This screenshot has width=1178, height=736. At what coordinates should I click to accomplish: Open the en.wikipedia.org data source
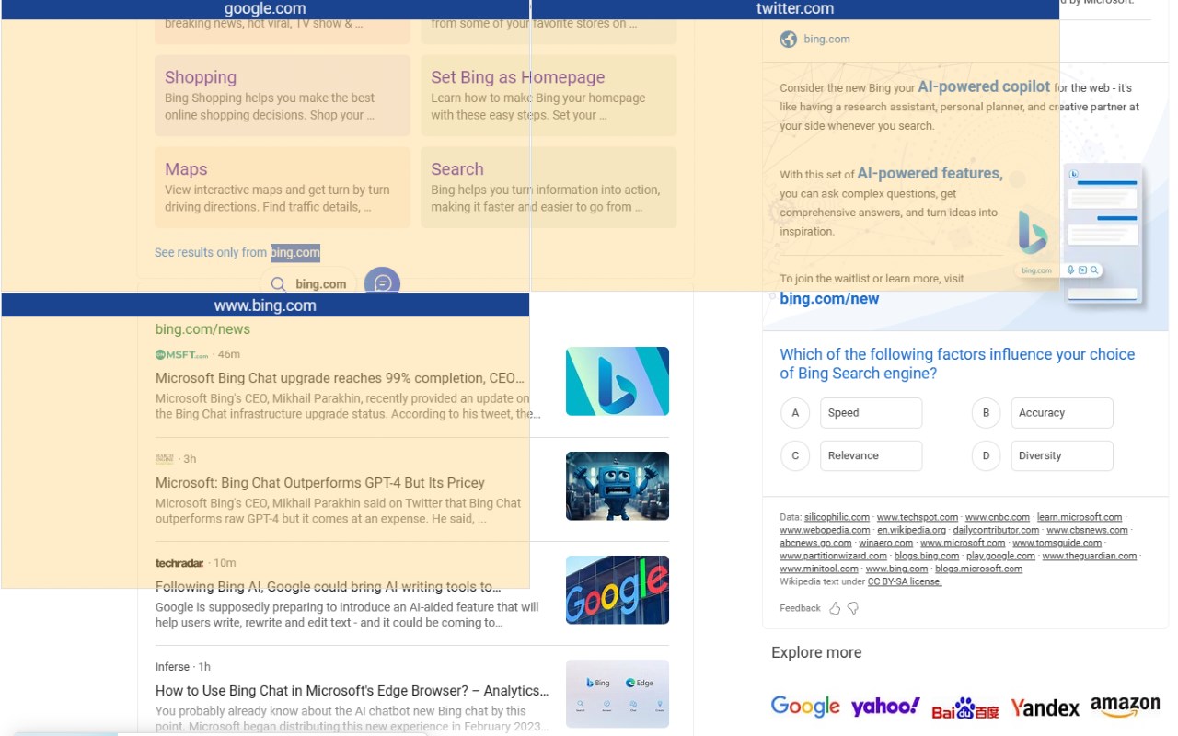click(x=911, y=530)
